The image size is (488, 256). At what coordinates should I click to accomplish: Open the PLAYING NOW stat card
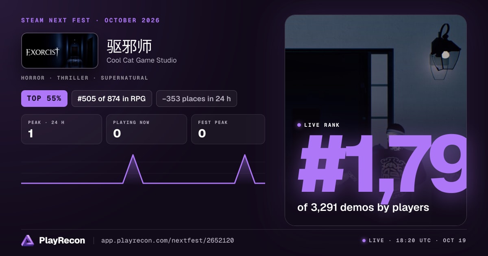[x=146, y=129]
